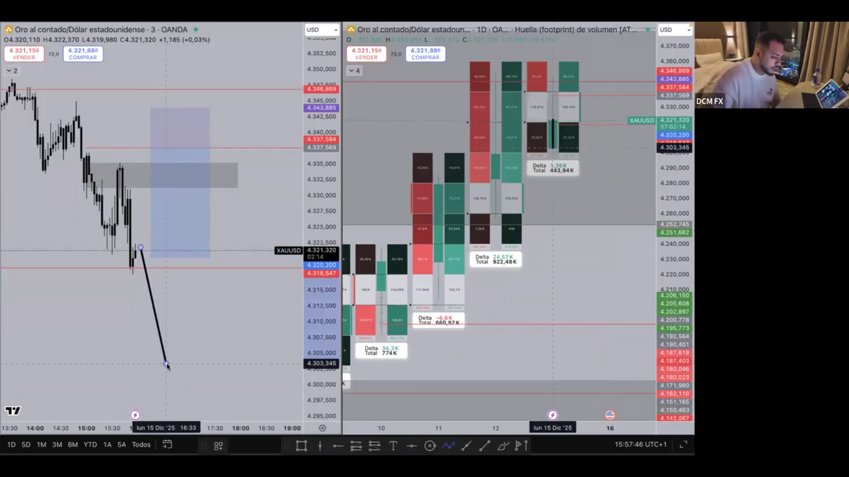Click the TradingView logo on left chart
The width and height of the screenshot is (849, 477).
(x=12, y=411)
